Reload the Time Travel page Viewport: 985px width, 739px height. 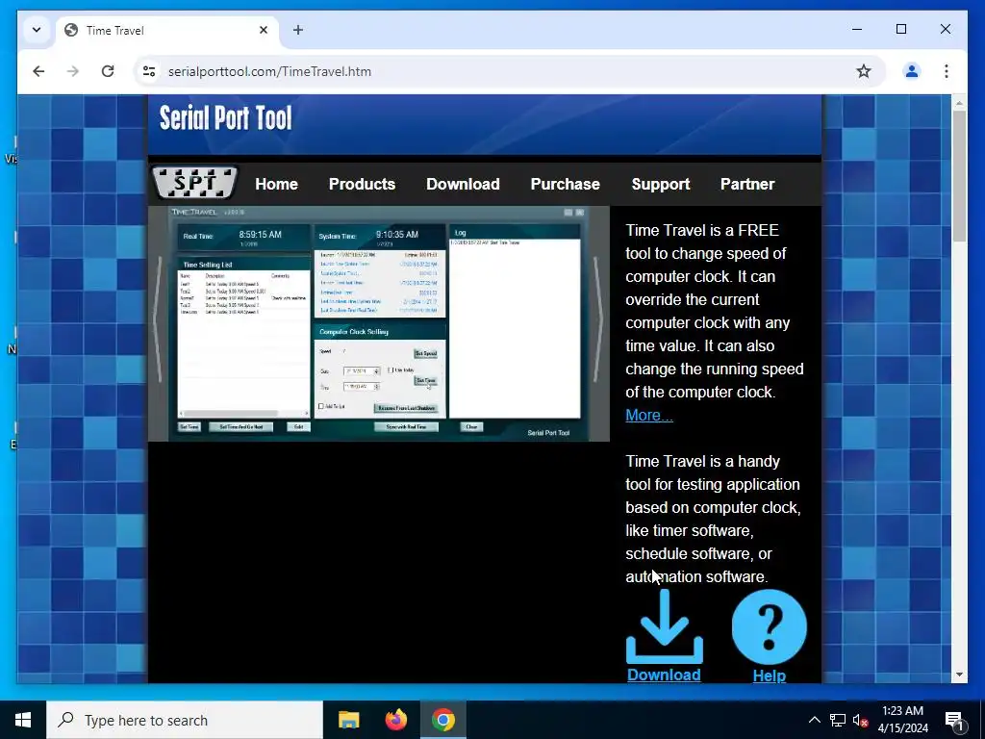pyautogui.click(x=108, y=71)
